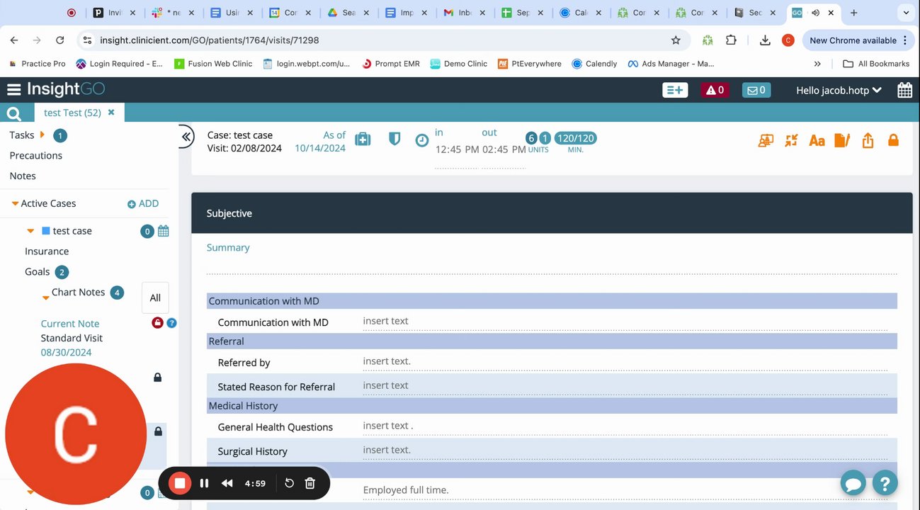Open the PtEverywhere bookmark
Image resolution: width=920 pixels, height=510 pixels.
(x=529, y=64)
